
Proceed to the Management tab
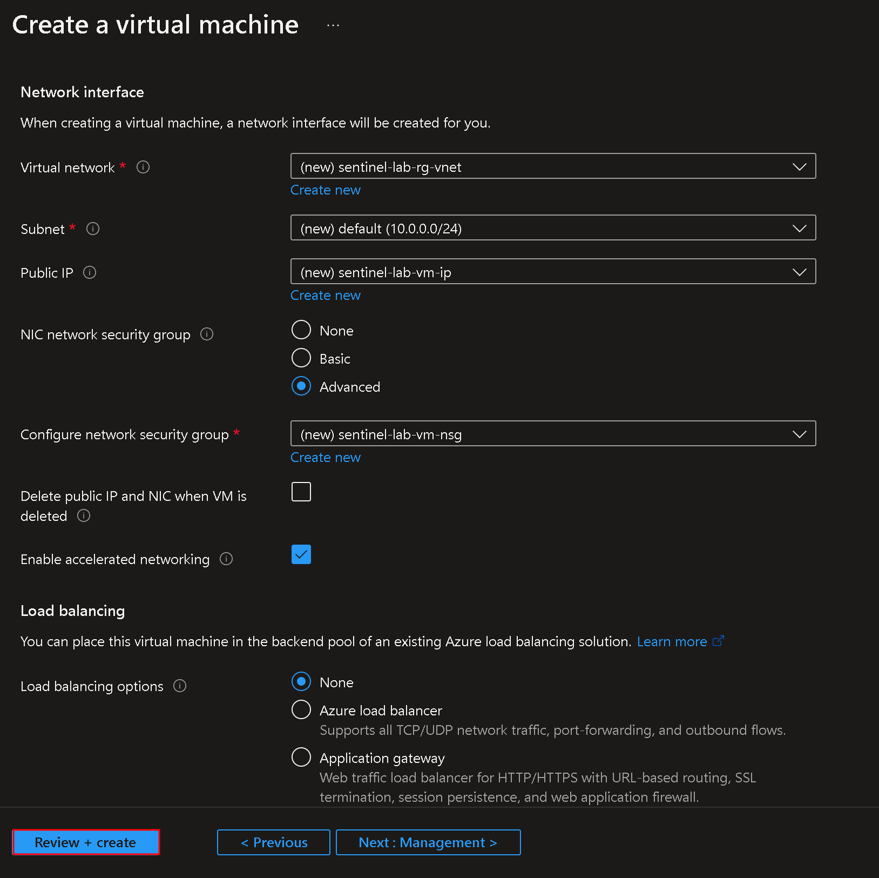pyautogui.click(x=428, y=842)
